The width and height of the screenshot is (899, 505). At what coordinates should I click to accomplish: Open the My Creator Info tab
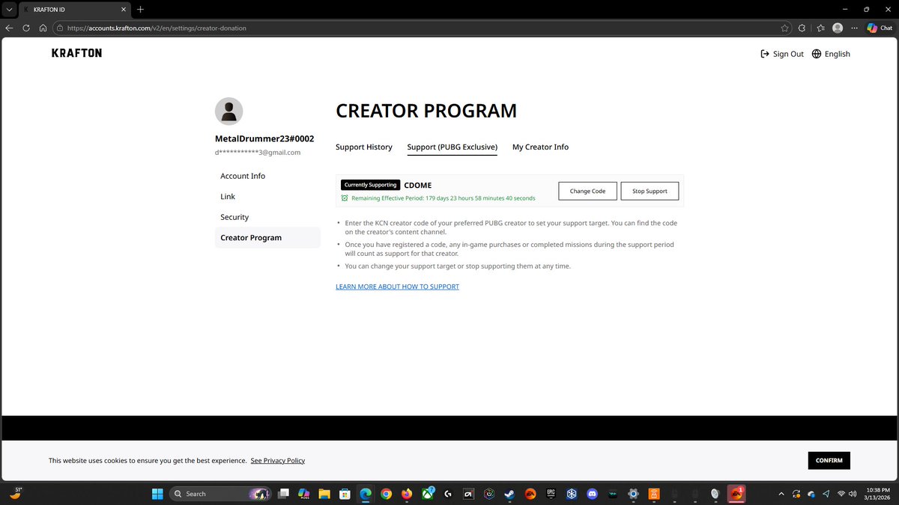[x=540, y=147]
